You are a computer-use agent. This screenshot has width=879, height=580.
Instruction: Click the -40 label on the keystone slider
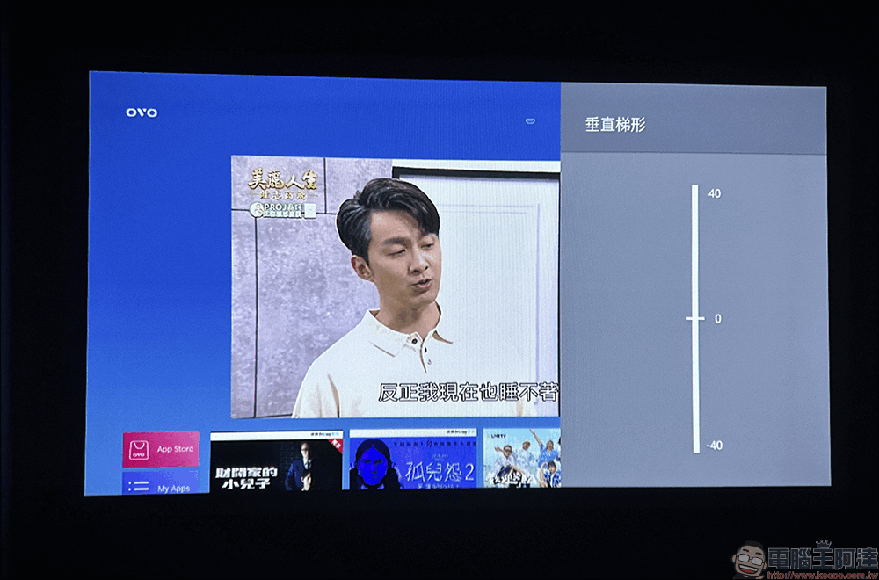click(714, 446)
